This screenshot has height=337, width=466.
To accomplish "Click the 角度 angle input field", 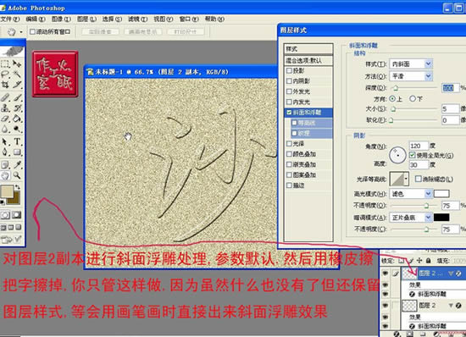I will pyautogui.click(x=419, y=146).
